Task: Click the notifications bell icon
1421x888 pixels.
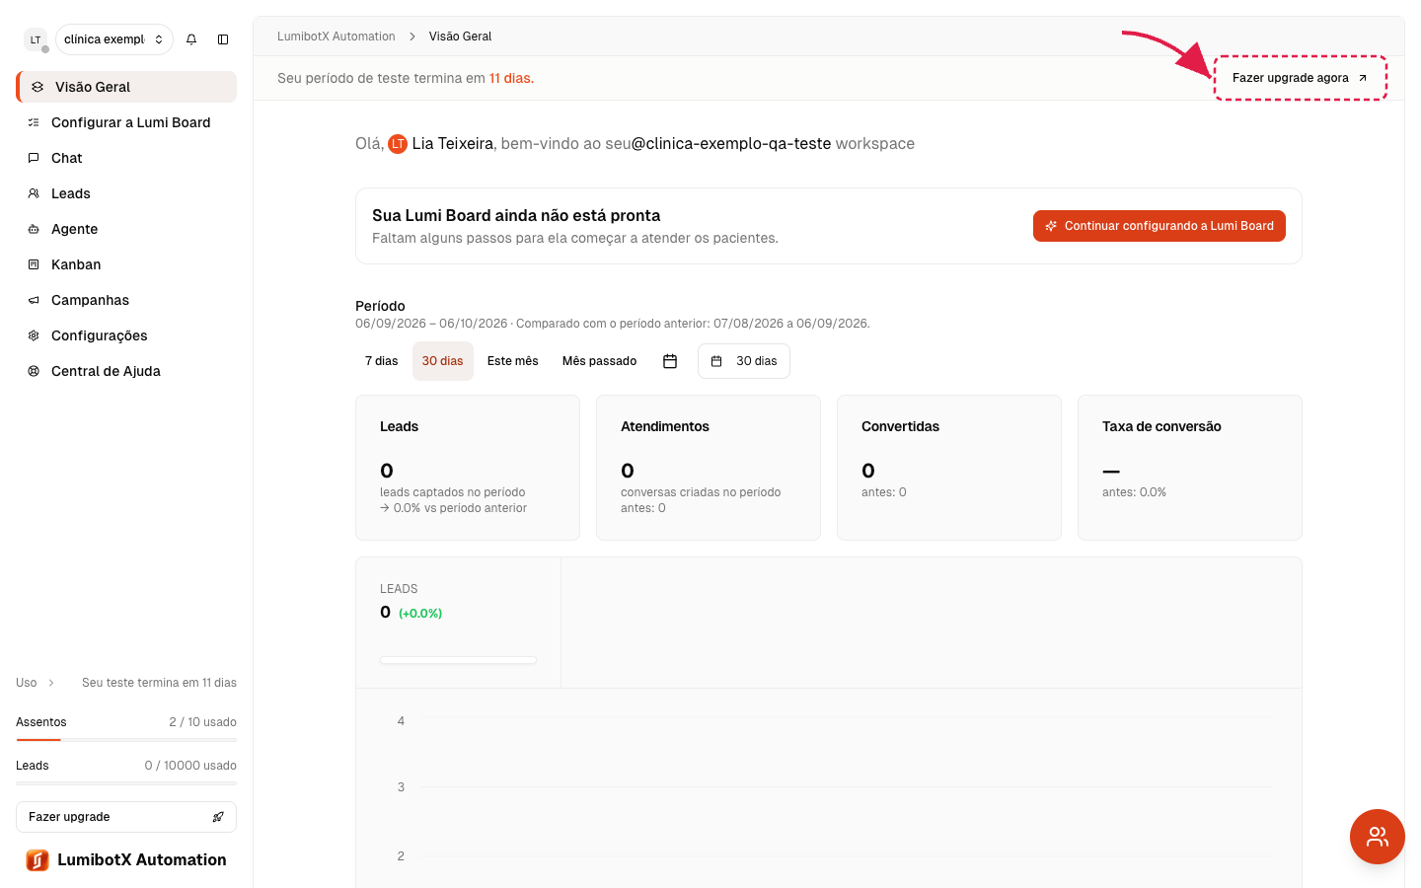Action: click(191, 39)
